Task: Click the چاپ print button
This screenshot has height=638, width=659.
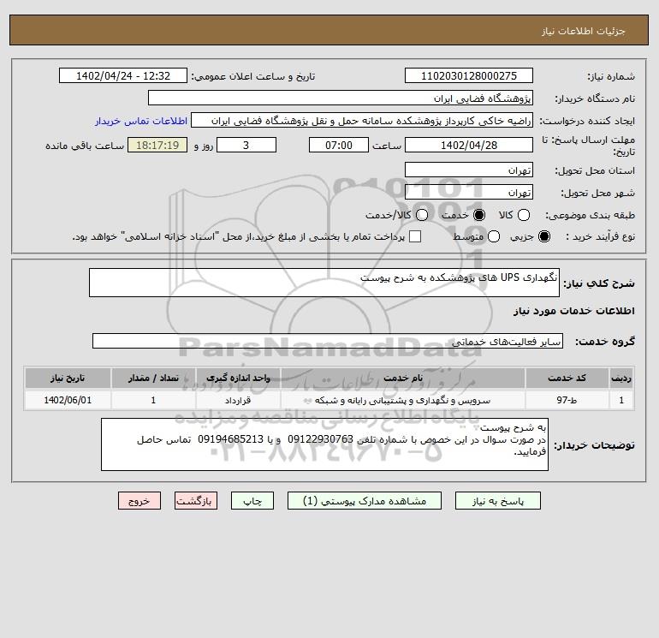Action: tap(252, 501)
